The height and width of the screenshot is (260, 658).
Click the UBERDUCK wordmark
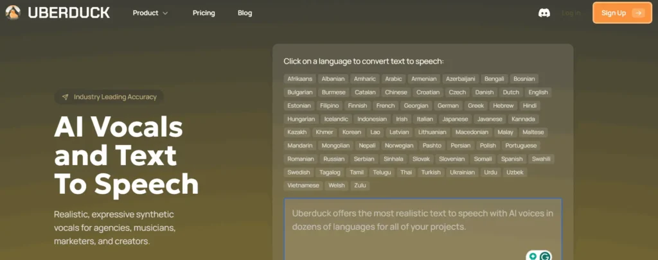69,13
